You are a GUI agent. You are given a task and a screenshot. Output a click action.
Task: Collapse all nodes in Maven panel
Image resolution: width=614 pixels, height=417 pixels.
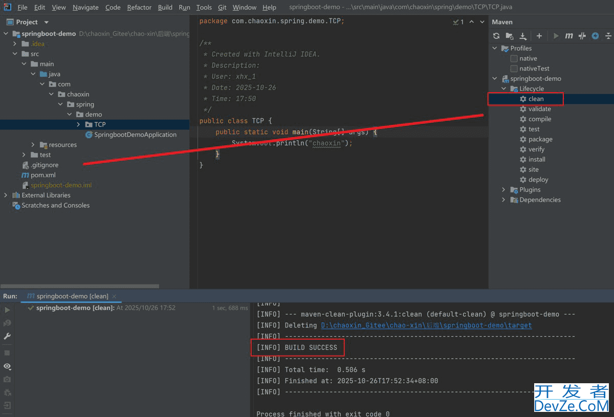tap(608, 36)
